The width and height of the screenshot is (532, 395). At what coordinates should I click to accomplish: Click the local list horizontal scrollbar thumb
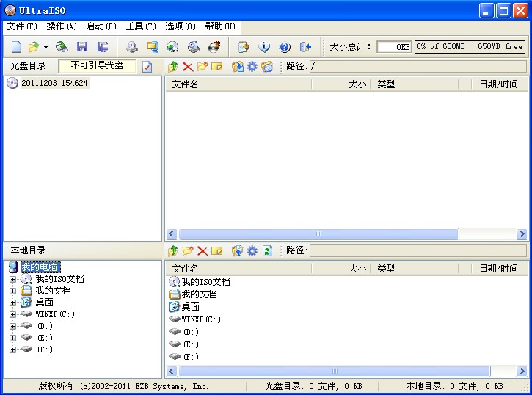(335, 372)
